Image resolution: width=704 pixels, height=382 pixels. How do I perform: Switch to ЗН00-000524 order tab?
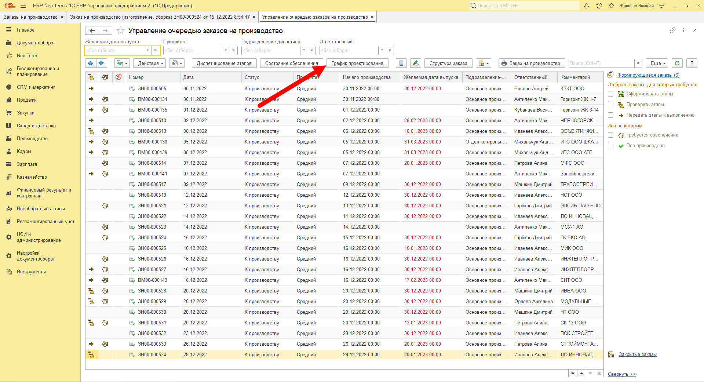coord(160,17)
